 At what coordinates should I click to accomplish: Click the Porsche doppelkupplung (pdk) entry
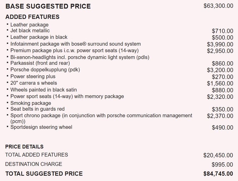[x=45, y=70]
